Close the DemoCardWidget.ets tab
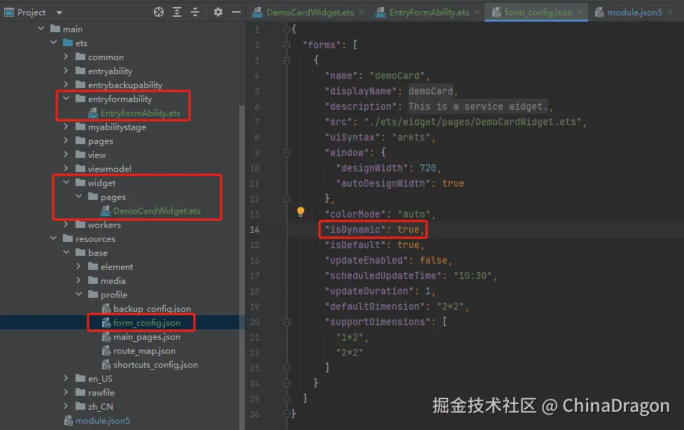684x430 pixels. (x=362, y=12)
